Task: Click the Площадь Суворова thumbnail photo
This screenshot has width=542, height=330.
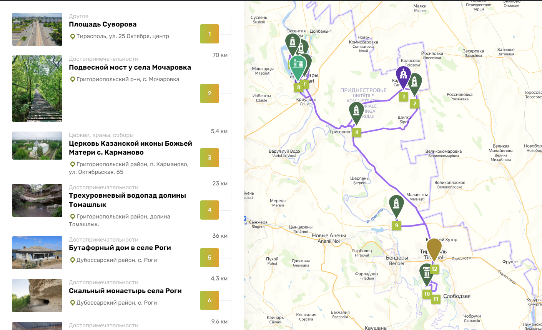Action: [x=37, y=29]
